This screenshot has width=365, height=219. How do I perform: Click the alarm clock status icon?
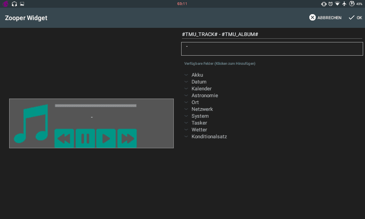click(330, 4)
